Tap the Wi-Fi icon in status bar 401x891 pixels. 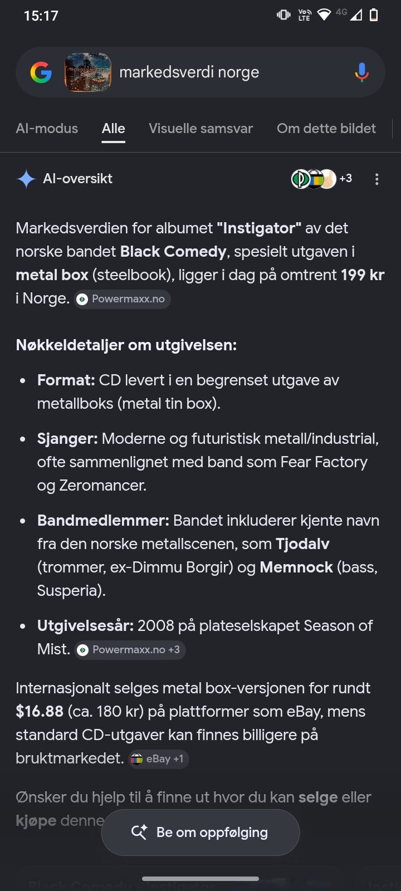pyautogui.click(x=324, y=15)
